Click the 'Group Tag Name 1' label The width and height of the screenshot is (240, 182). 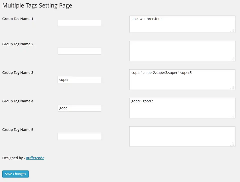(x=18, y=19)
